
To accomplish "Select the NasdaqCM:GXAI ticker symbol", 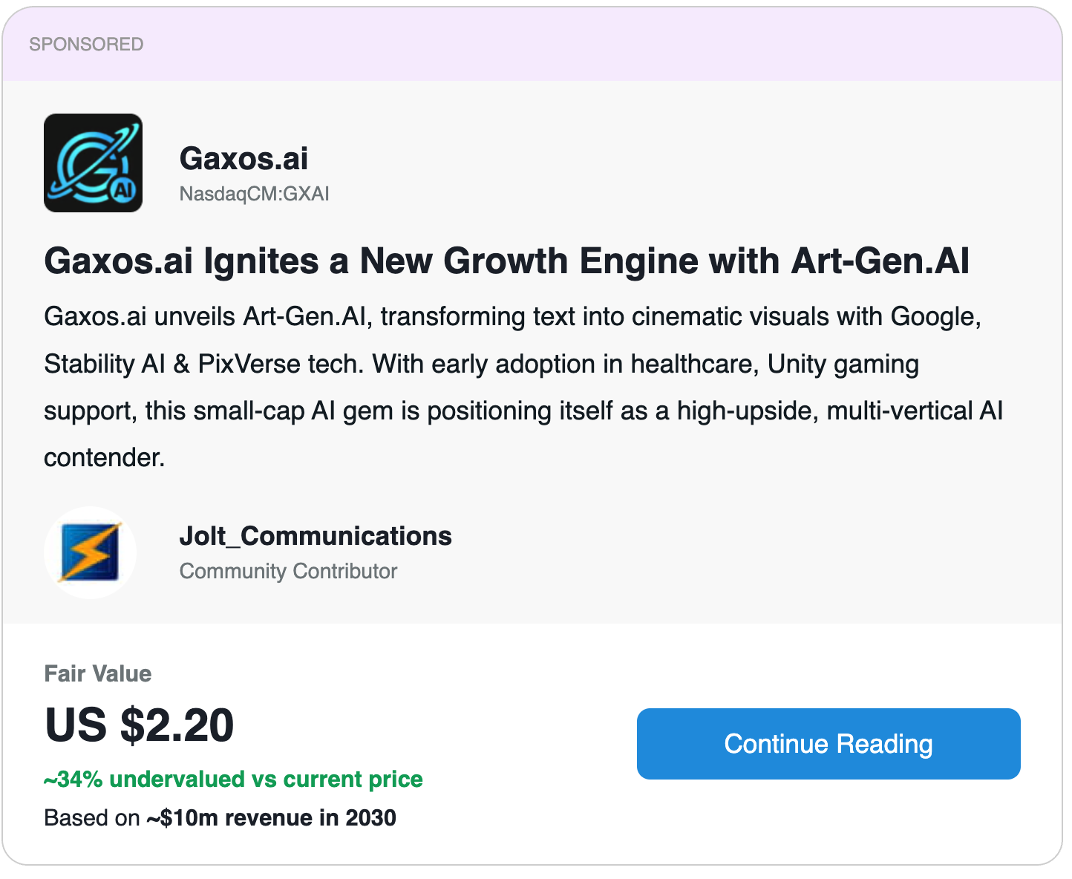I will pyautogui.click(x=254, y=194).
